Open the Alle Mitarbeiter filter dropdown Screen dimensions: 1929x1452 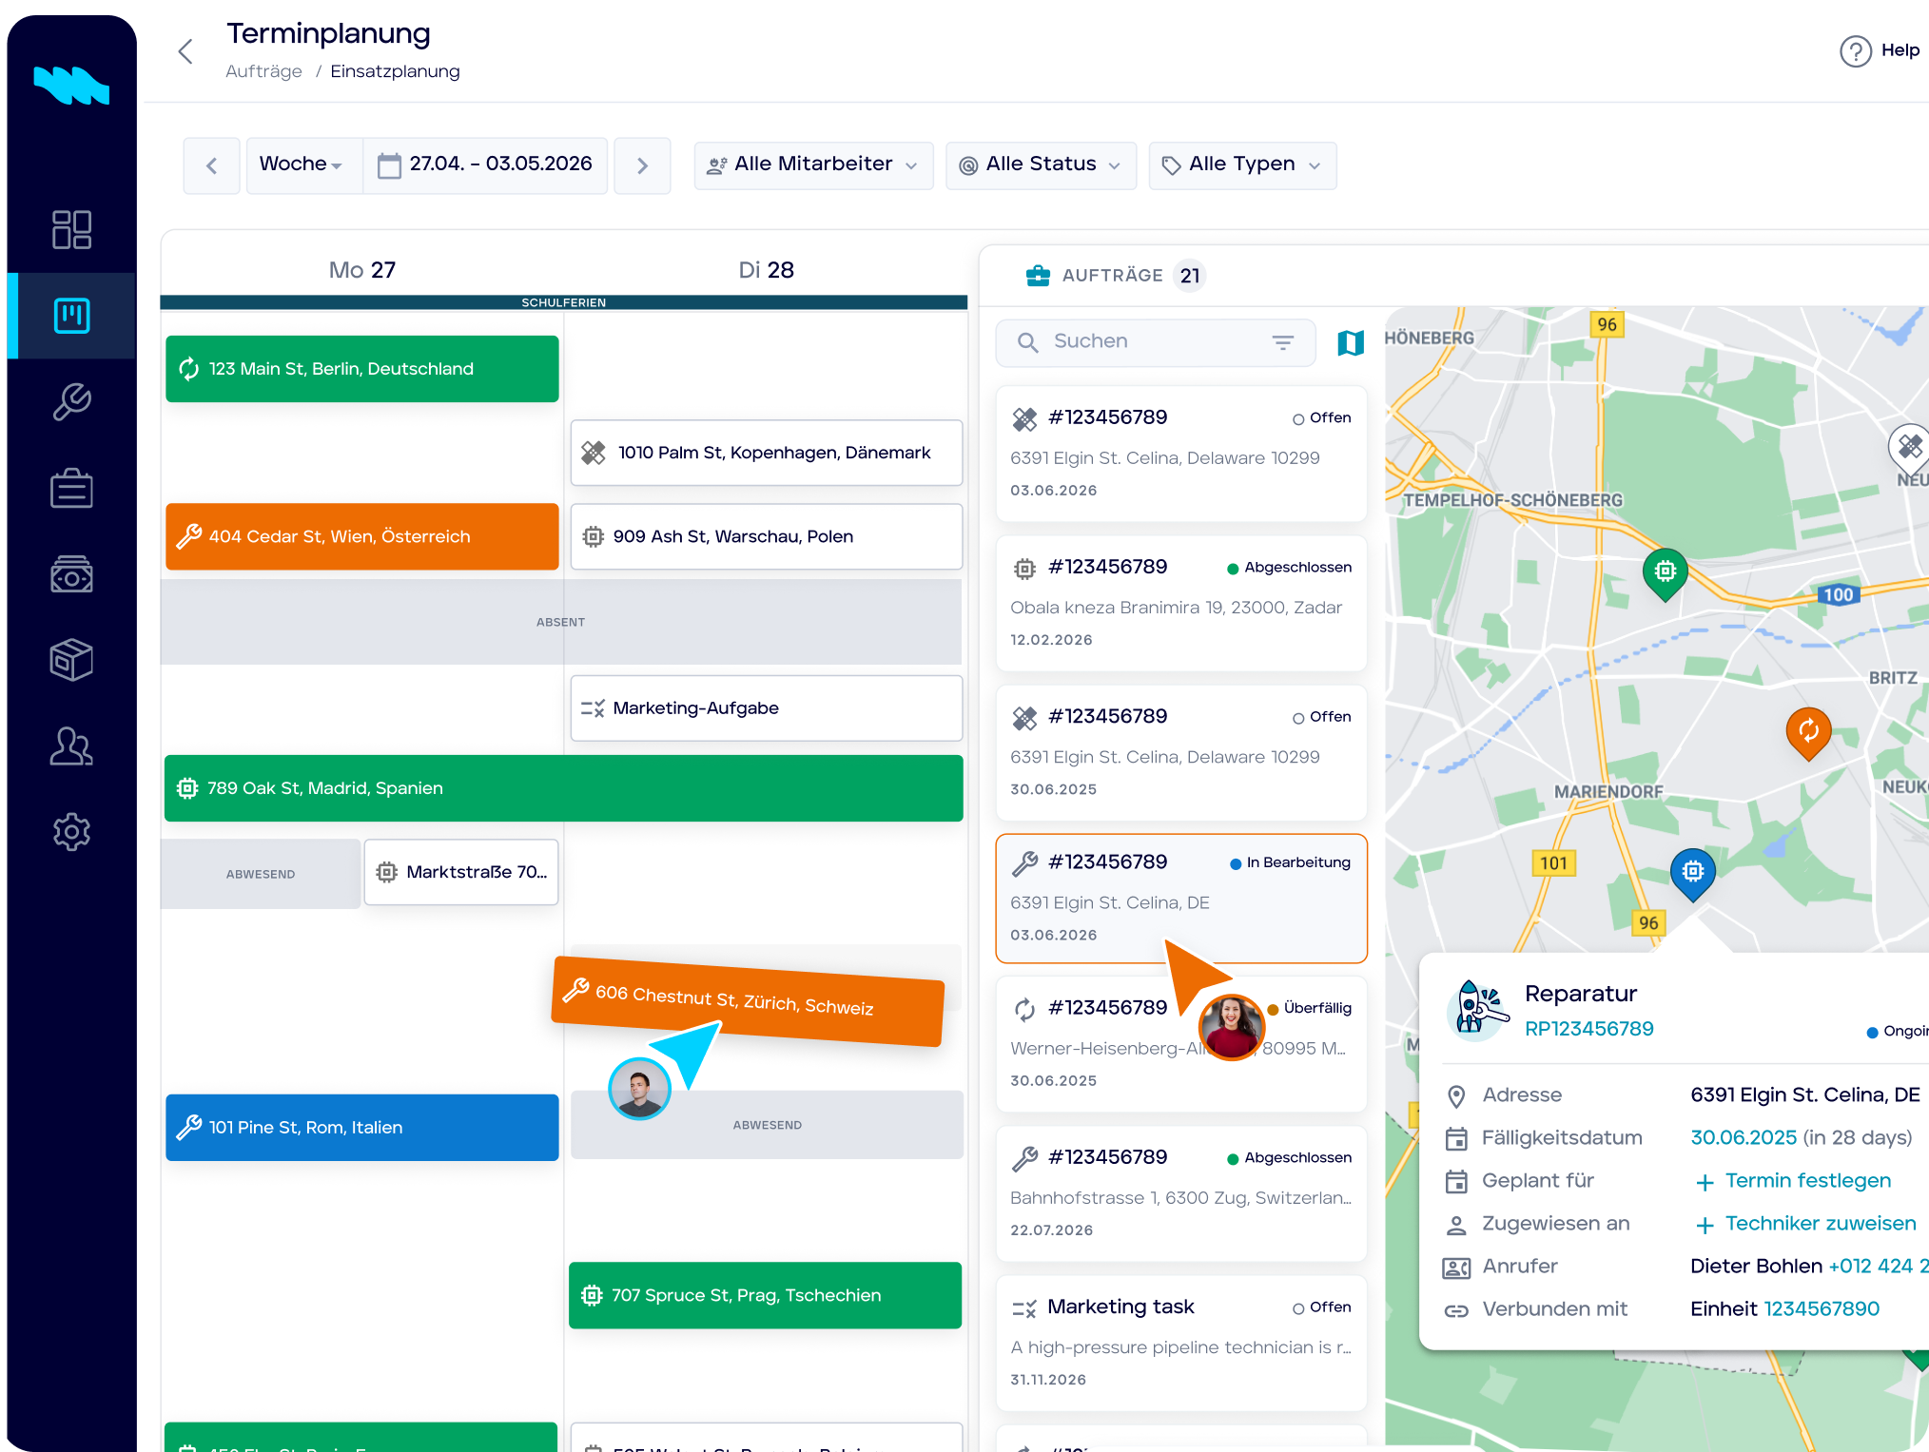coord(813,165)
